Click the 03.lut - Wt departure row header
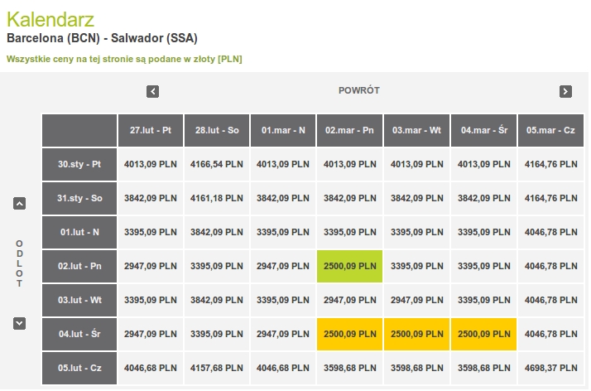Screen dimensions: 591x391 coord(79,300)
